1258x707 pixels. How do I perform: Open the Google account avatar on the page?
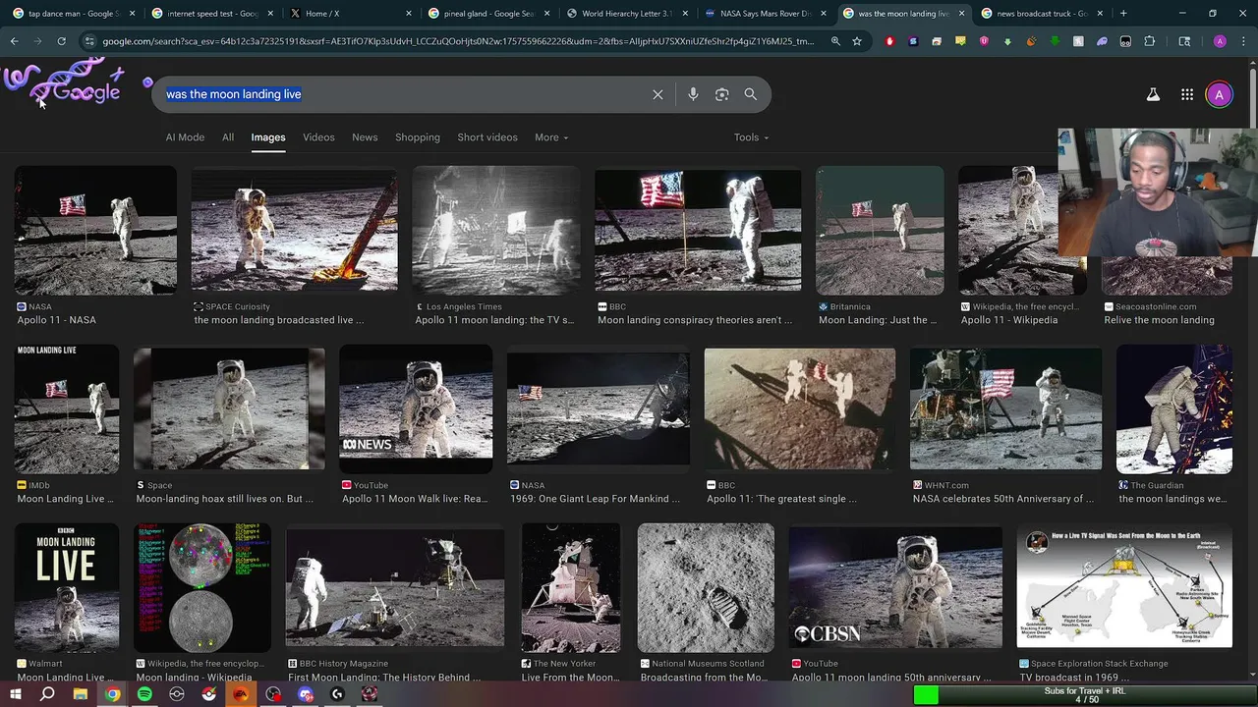point(1219,94)
